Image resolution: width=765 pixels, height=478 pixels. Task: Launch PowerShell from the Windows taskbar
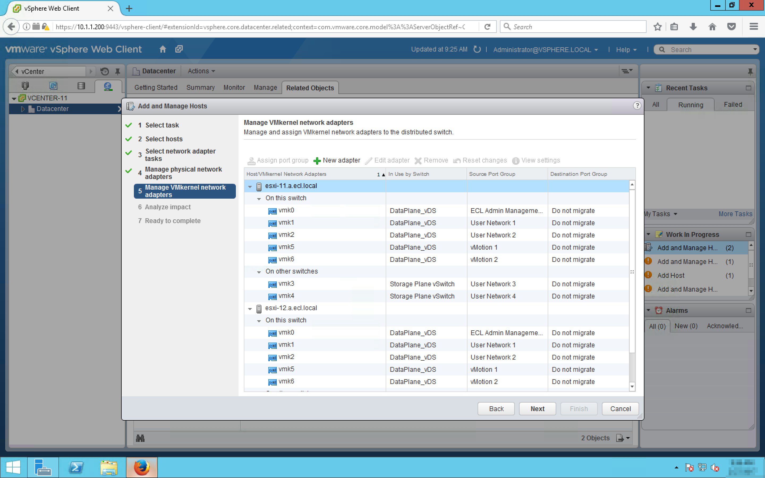click(x=76, y=467)
